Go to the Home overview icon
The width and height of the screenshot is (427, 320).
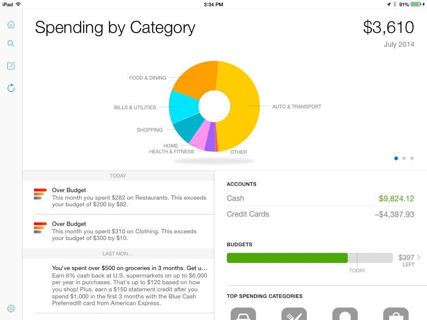tap(11, 25)
